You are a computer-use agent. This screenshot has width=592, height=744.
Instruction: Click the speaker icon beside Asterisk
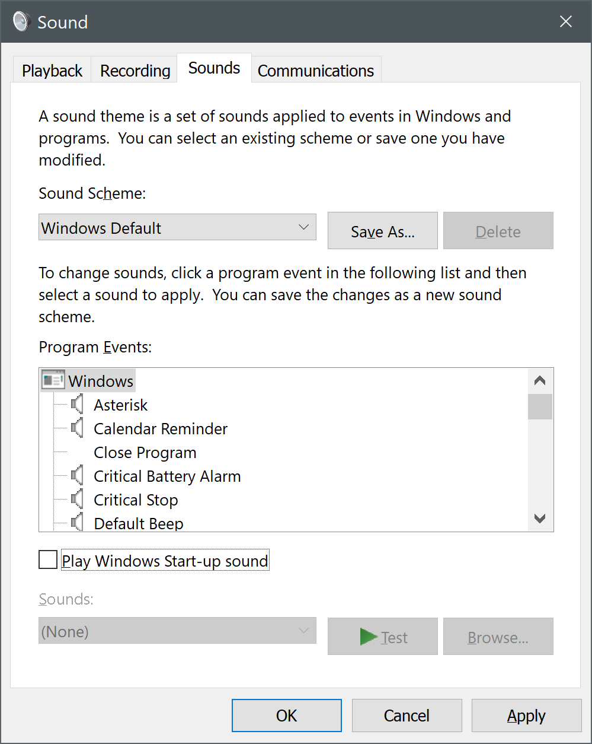coord(77,405)
